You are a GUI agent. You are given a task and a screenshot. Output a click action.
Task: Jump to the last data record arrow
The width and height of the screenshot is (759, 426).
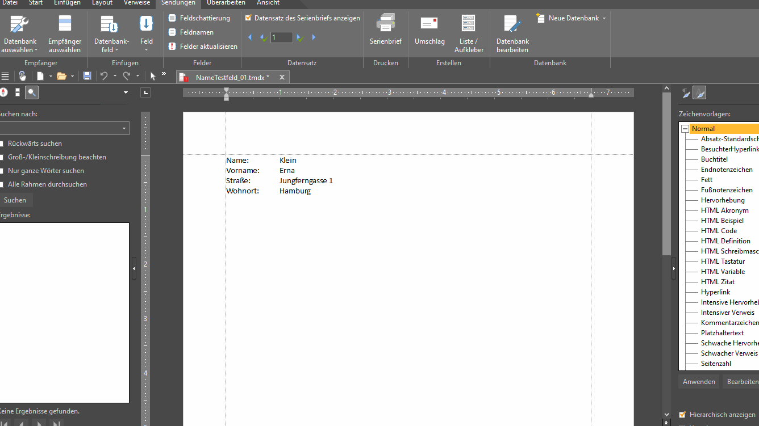[314, 37]
